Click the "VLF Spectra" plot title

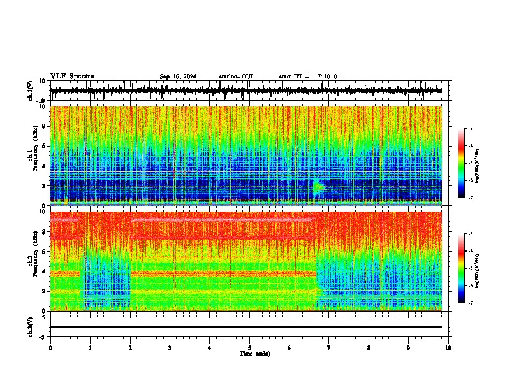click(x=72, y=76)
